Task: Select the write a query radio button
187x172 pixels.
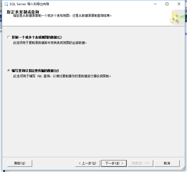Action: [x=9, y=71]
